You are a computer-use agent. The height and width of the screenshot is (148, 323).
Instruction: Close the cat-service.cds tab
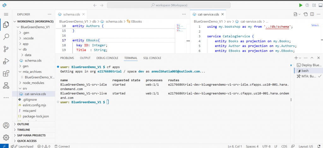[x=222, y=14]
